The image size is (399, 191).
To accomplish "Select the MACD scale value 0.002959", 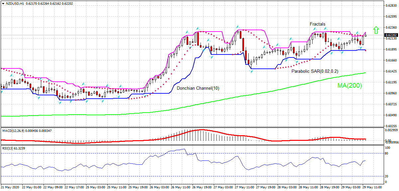I will [x=391, y=130].
